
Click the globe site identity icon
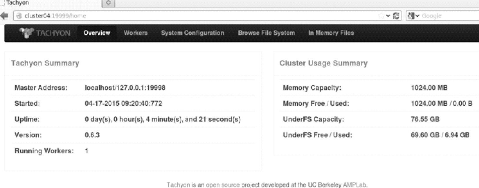click(19, 16)
